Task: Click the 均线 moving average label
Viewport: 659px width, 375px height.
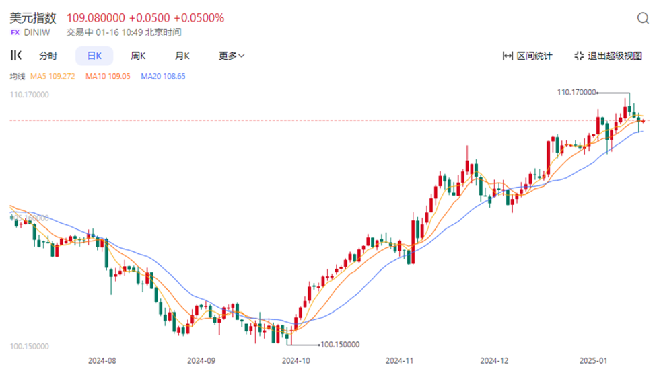Action: click(18, 77)
